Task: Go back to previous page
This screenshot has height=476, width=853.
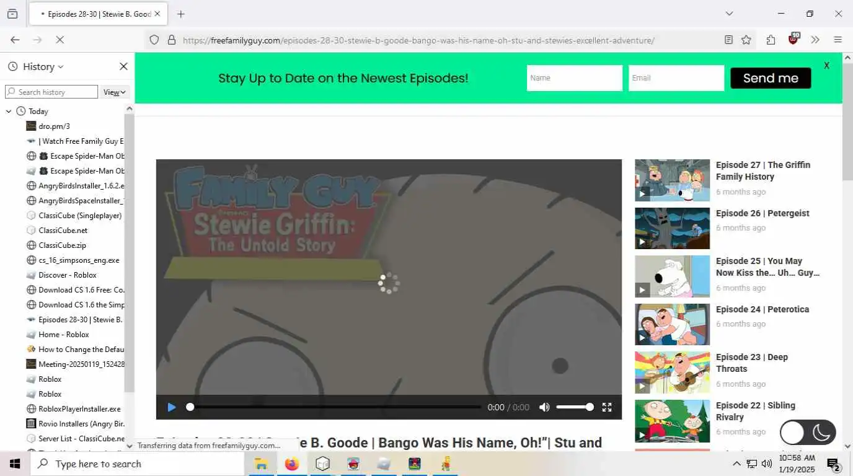Action: [x=15, y=40]
